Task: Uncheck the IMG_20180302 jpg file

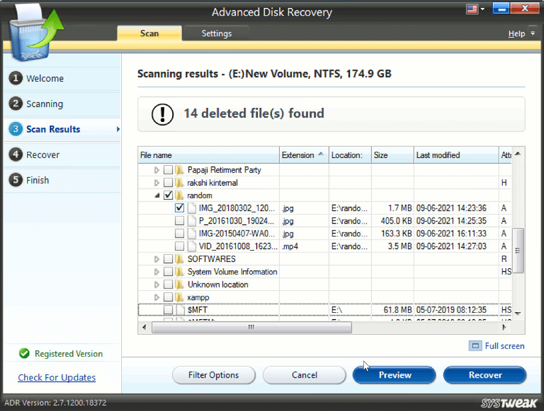Action: point(179,208)
